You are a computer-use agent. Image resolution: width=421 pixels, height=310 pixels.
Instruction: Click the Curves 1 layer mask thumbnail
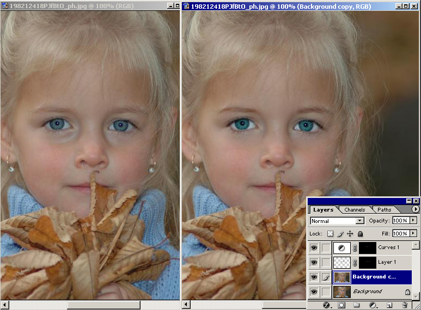(x=367, y=248)
